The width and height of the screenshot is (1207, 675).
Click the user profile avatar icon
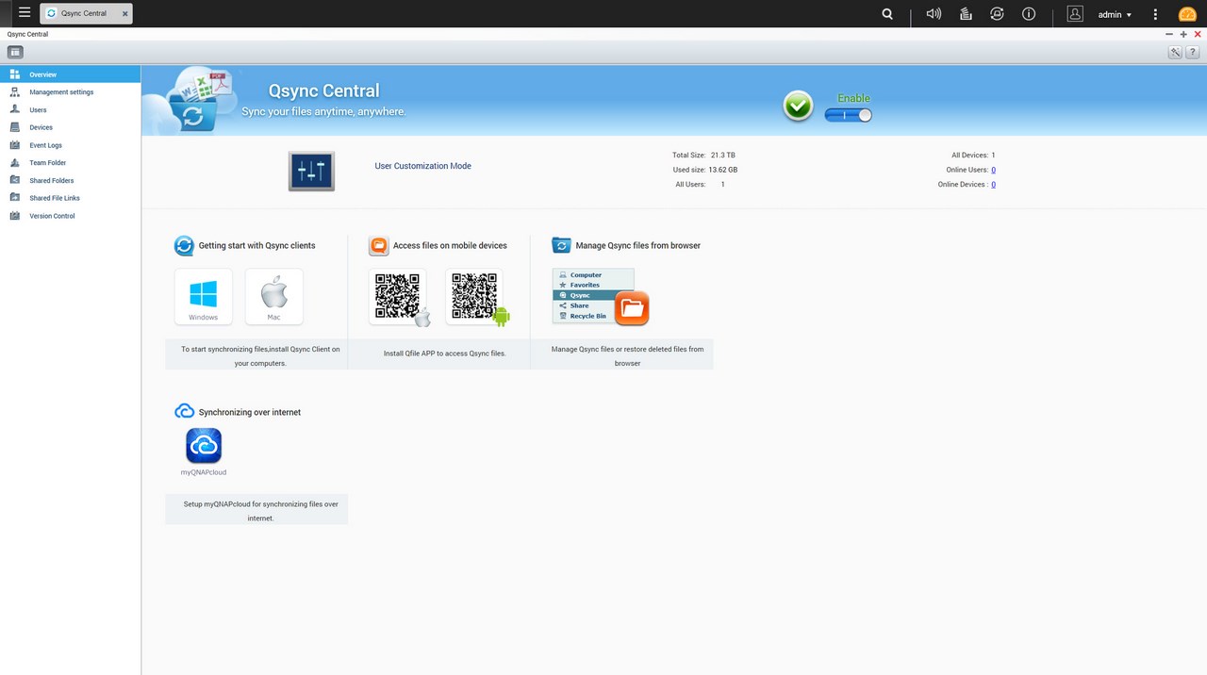pos(1075,14)
